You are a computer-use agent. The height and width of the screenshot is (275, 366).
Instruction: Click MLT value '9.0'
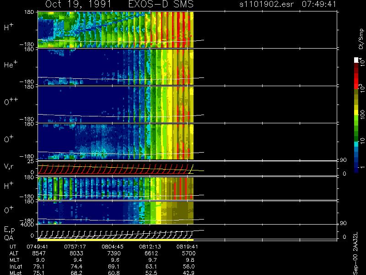(x=40, y=260)
